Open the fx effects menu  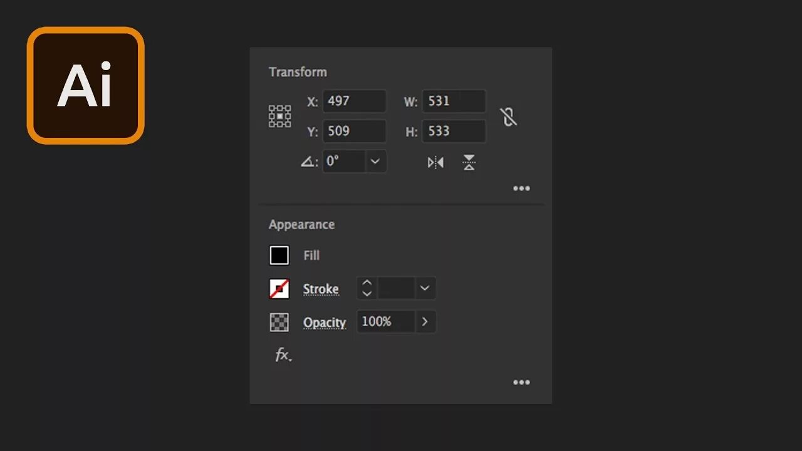point(283,356)
